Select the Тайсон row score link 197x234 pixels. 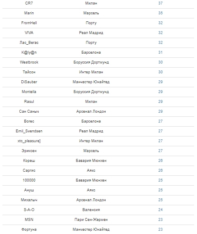pos(160,72)
